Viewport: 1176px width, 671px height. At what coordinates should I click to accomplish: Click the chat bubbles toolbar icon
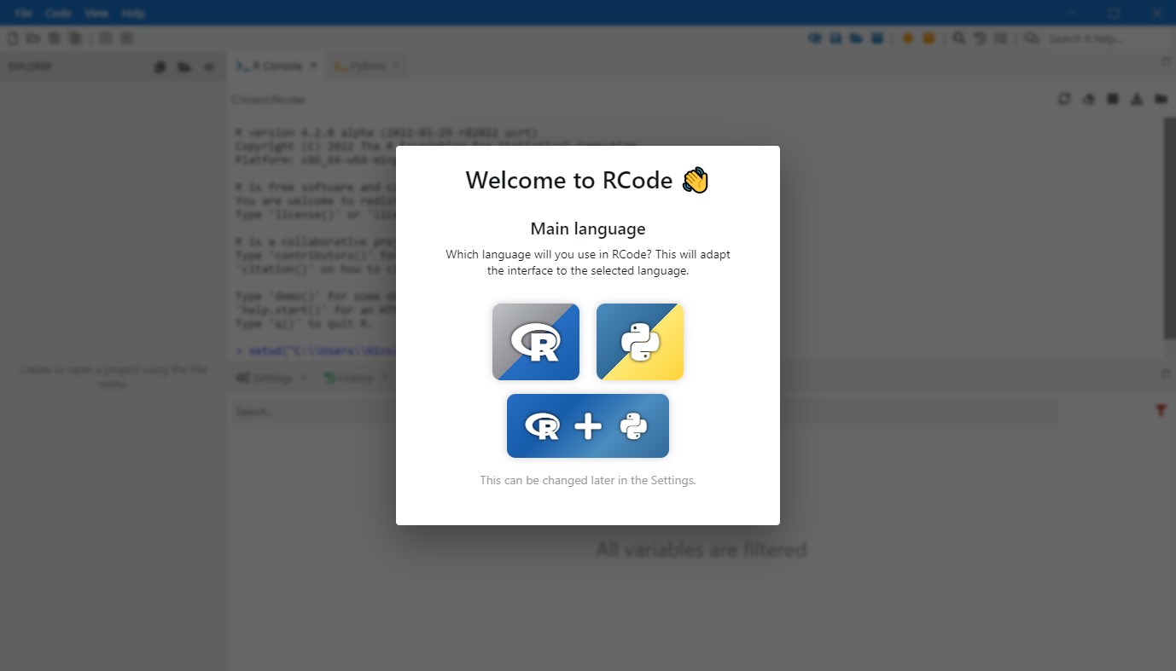1032,38
